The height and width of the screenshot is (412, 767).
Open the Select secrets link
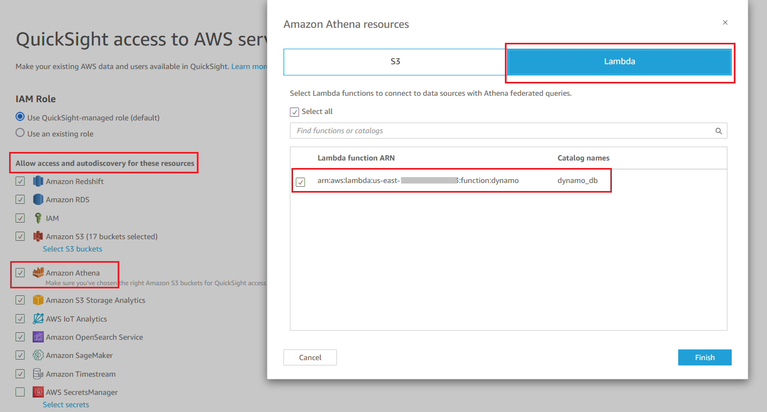[66, 405]
